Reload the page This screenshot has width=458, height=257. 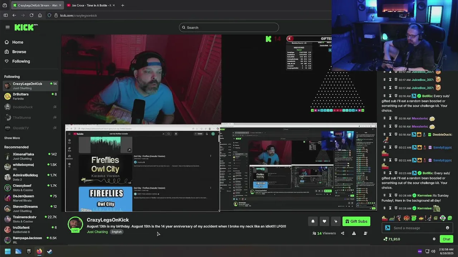tap(31, 15)
